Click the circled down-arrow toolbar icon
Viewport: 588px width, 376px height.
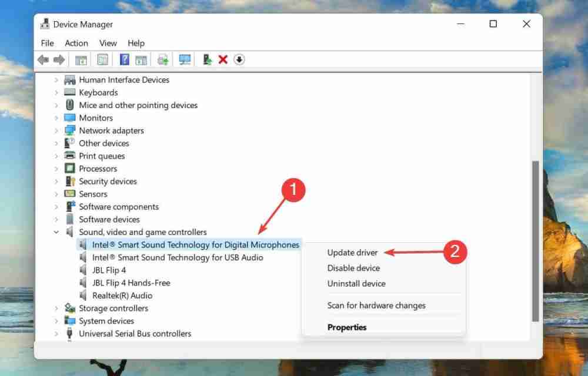239,59
